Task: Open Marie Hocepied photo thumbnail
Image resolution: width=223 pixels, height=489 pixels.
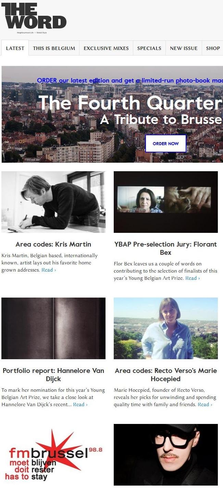Action: pos(166,328)
